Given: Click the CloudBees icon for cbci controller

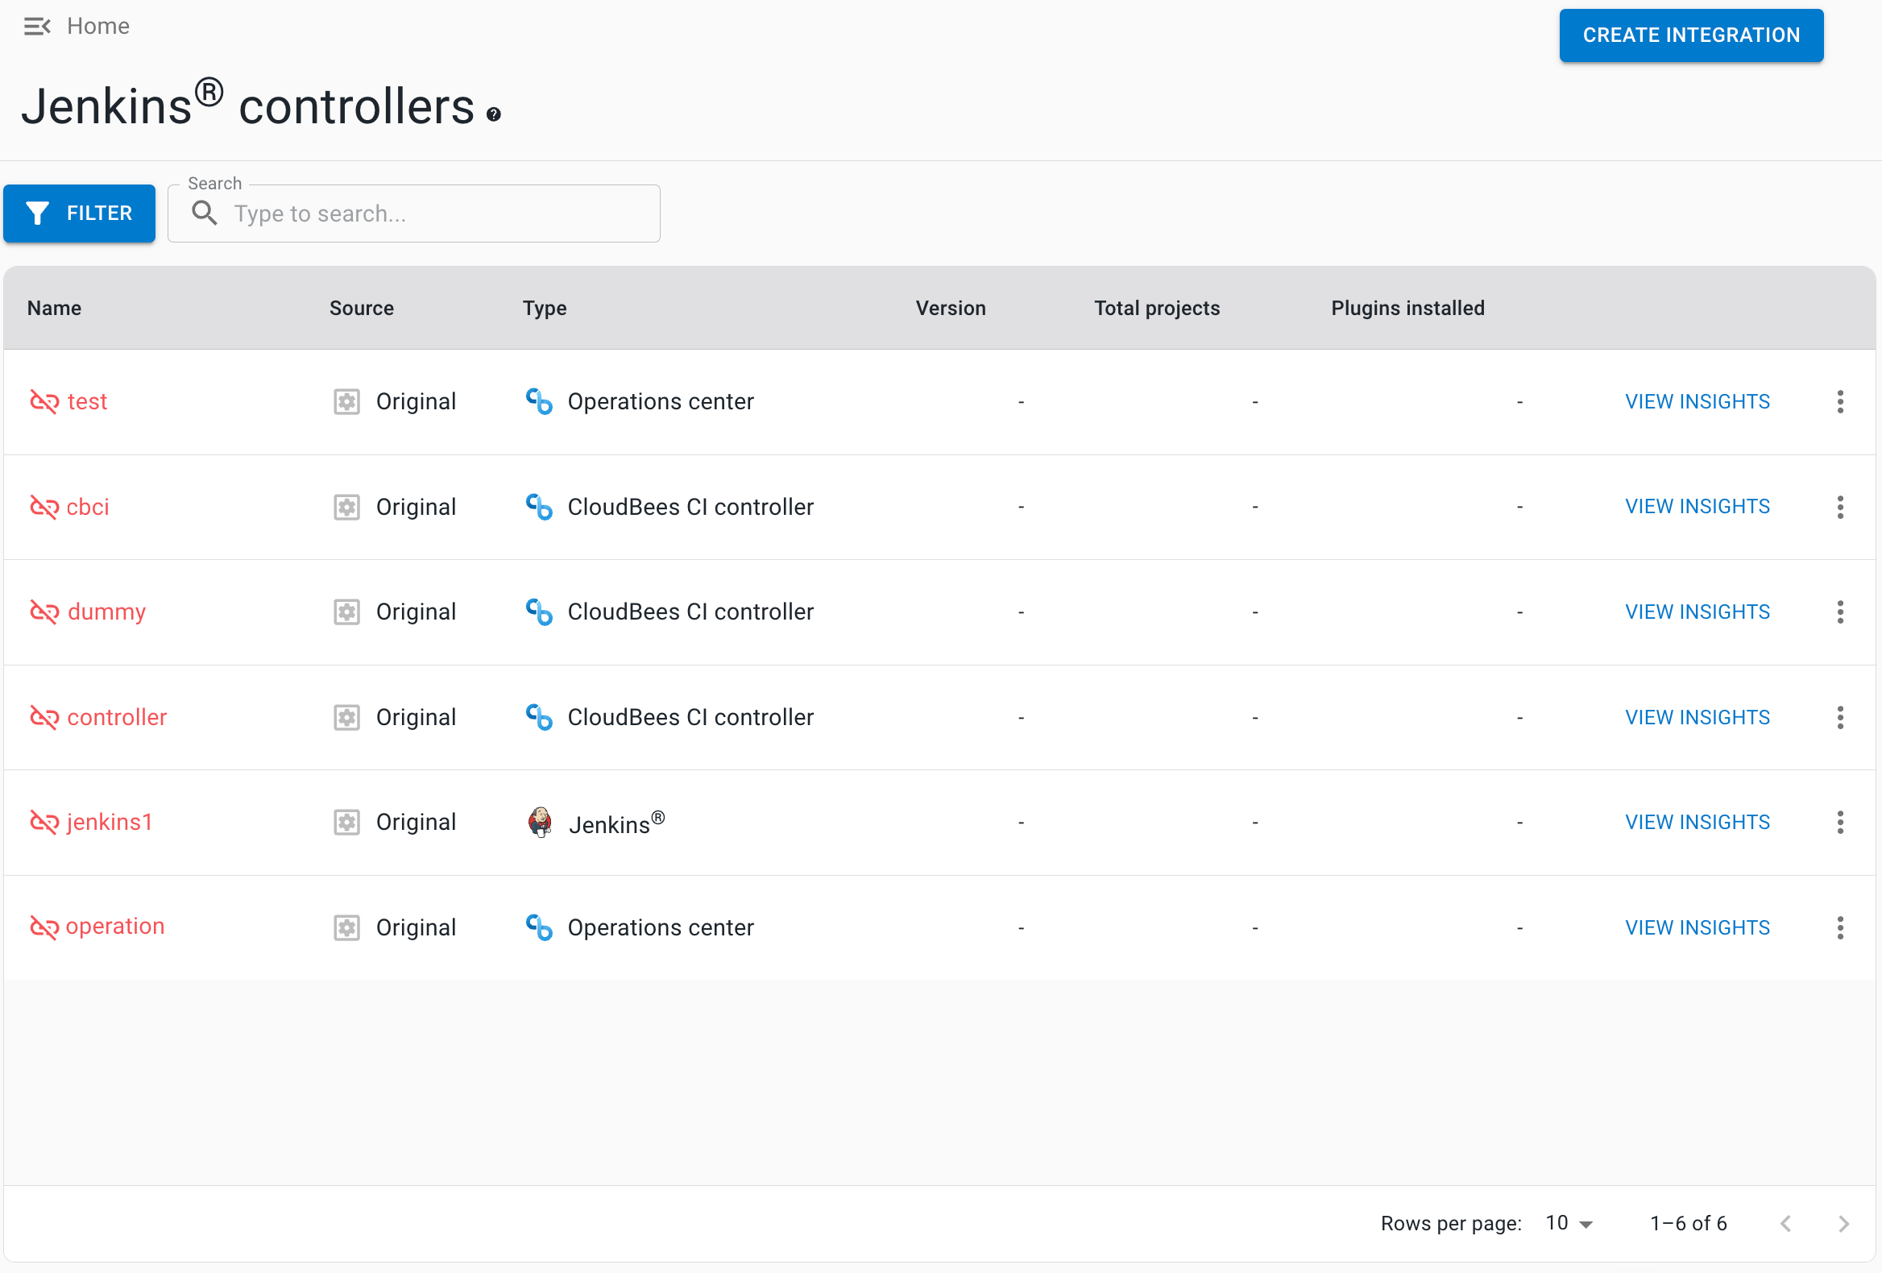Looking at the screenshot, I should [x=538, y=507].
